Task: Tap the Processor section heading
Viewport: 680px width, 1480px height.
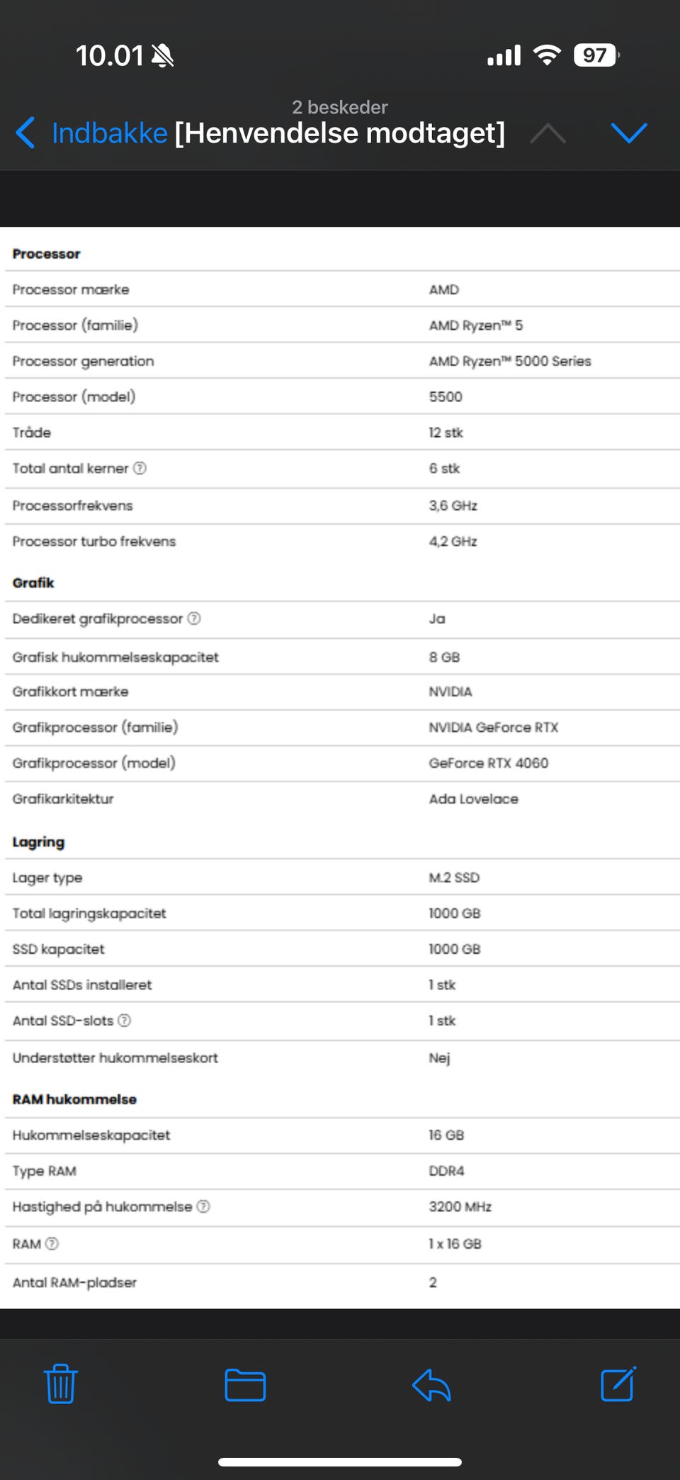Action: [x=47, y=254]
